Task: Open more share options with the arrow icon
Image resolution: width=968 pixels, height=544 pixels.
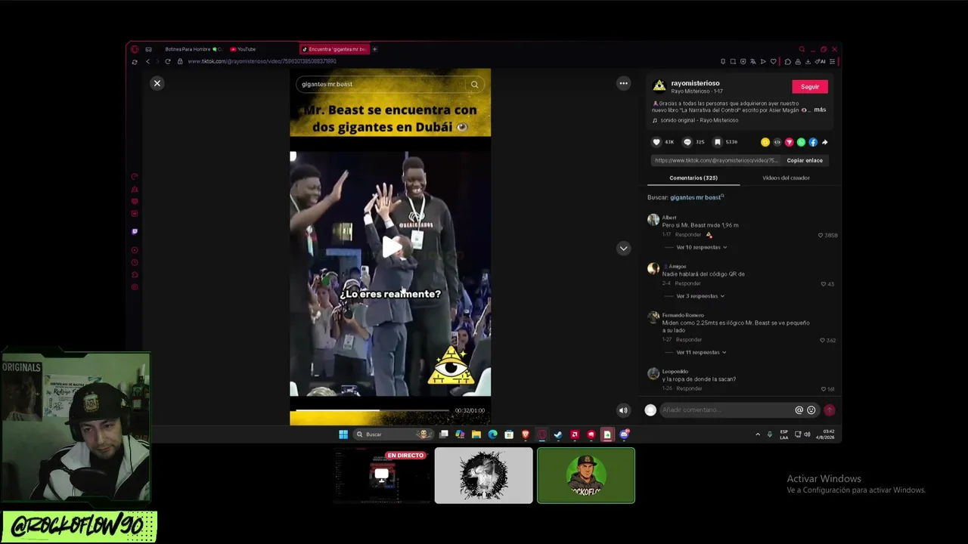Action: [x=824, y=142]
